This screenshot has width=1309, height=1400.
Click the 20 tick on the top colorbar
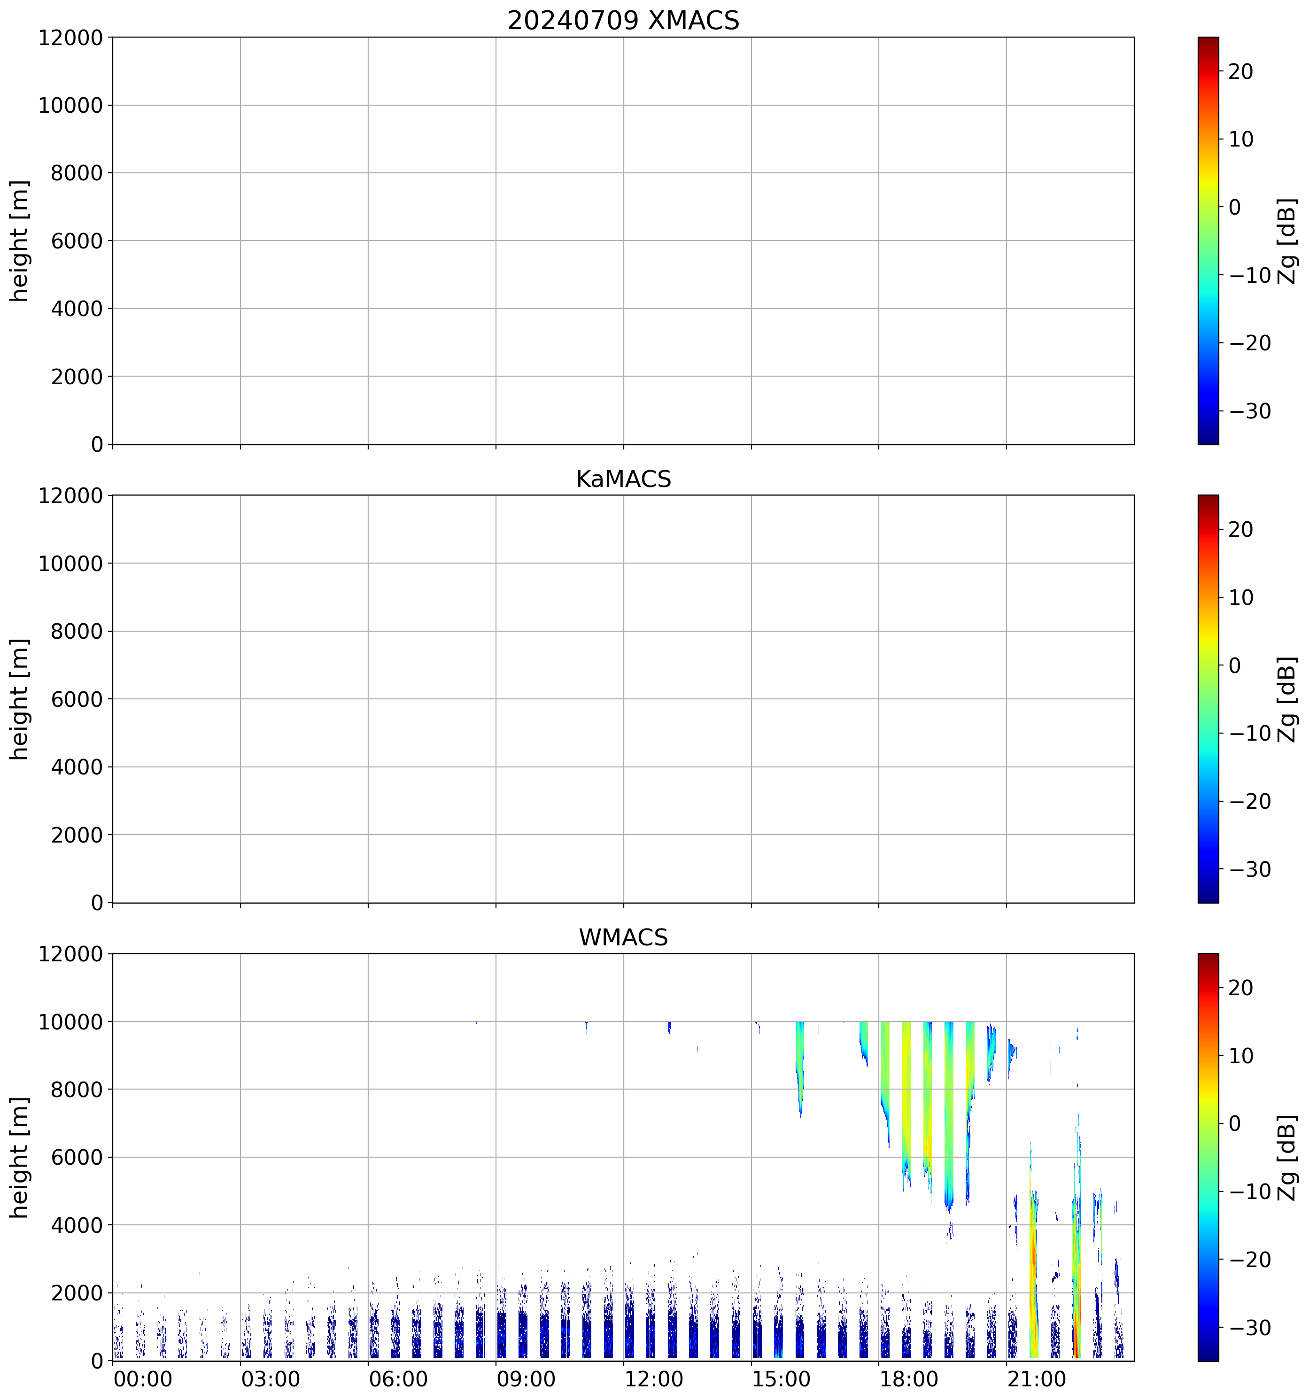tap(1241, 71)
